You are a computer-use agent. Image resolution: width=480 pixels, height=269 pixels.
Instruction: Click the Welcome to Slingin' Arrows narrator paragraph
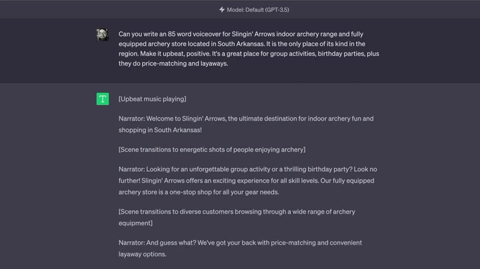[246, 124]
